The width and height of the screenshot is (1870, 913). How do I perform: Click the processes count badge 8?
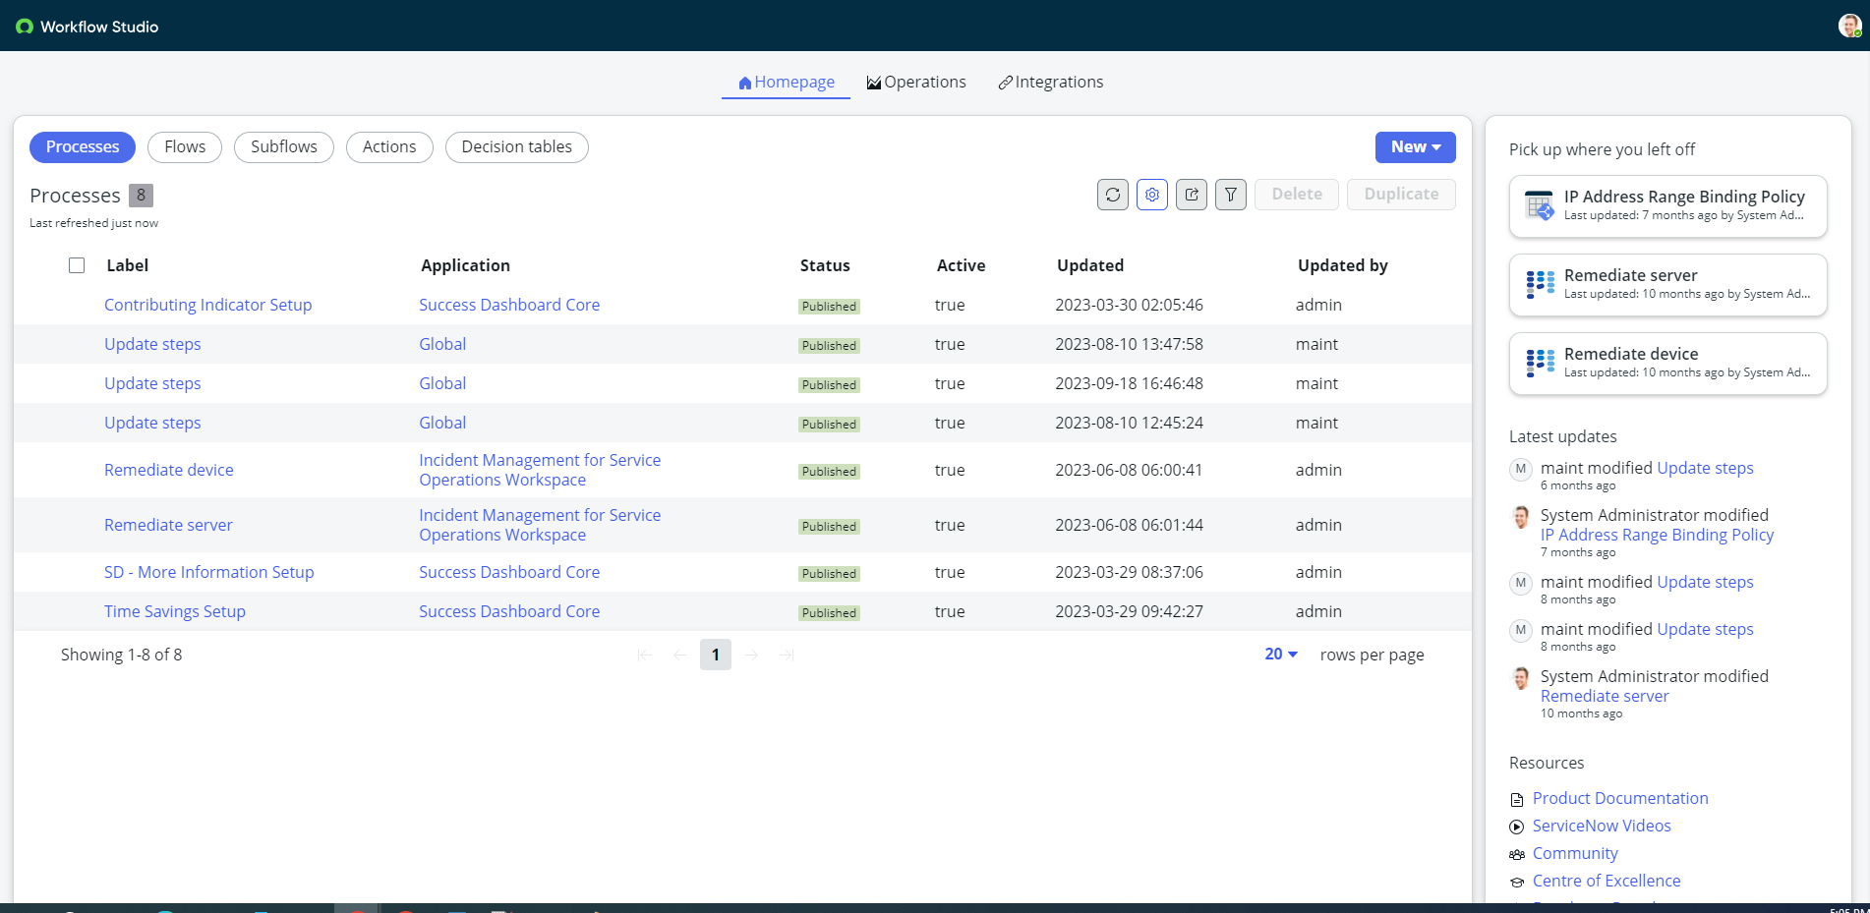[141, 196]
